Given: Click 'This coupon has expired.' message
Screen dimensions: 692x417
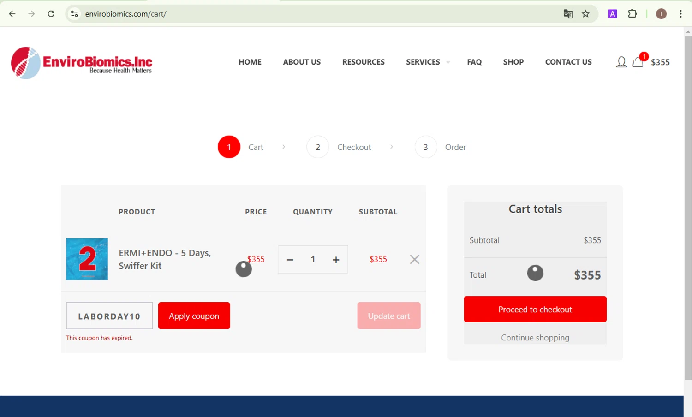Looking at the screenshot, I should tap(99, 338).
